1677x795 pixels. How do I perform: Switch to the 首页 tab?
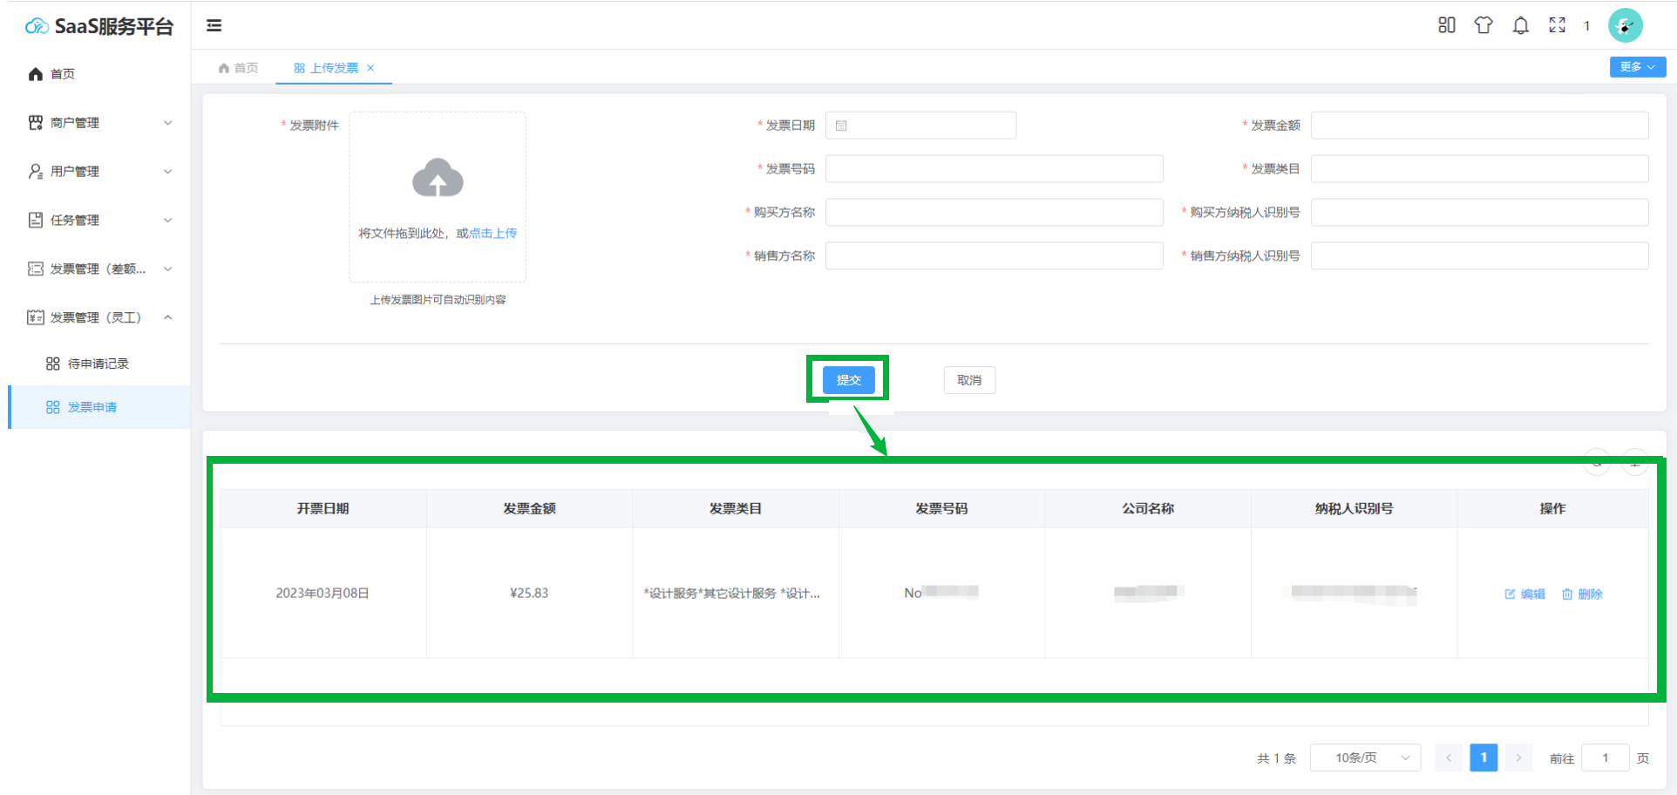pos(239,68)
